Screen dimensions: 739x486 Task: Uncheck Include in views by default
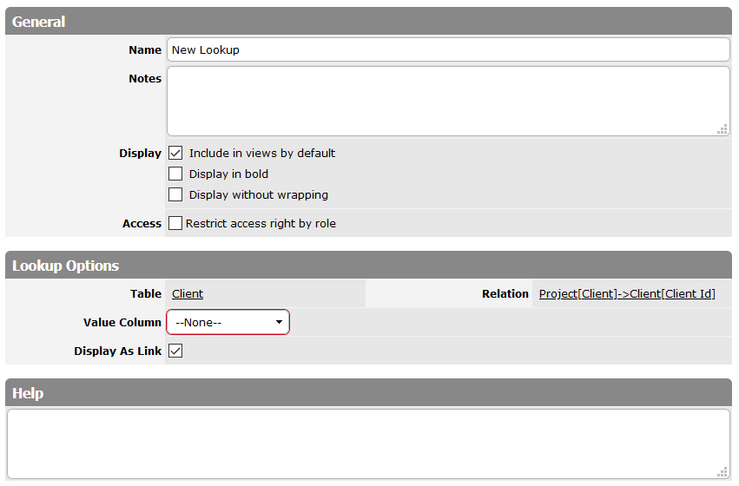175,153
